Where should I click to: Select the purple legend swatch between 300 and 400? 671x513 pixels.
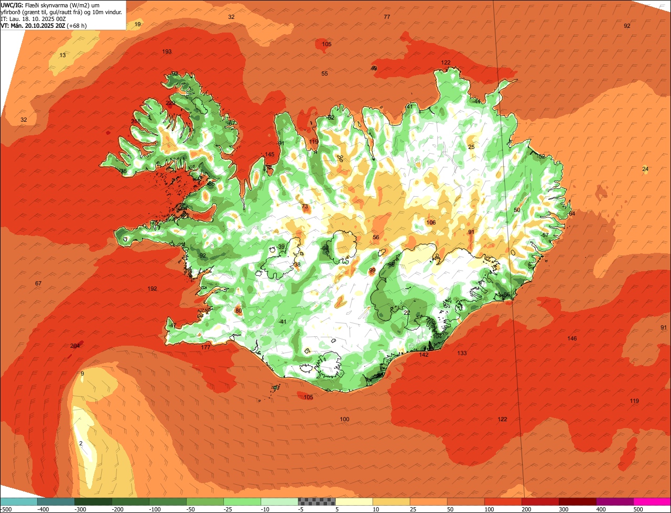(x=615, y=501)
